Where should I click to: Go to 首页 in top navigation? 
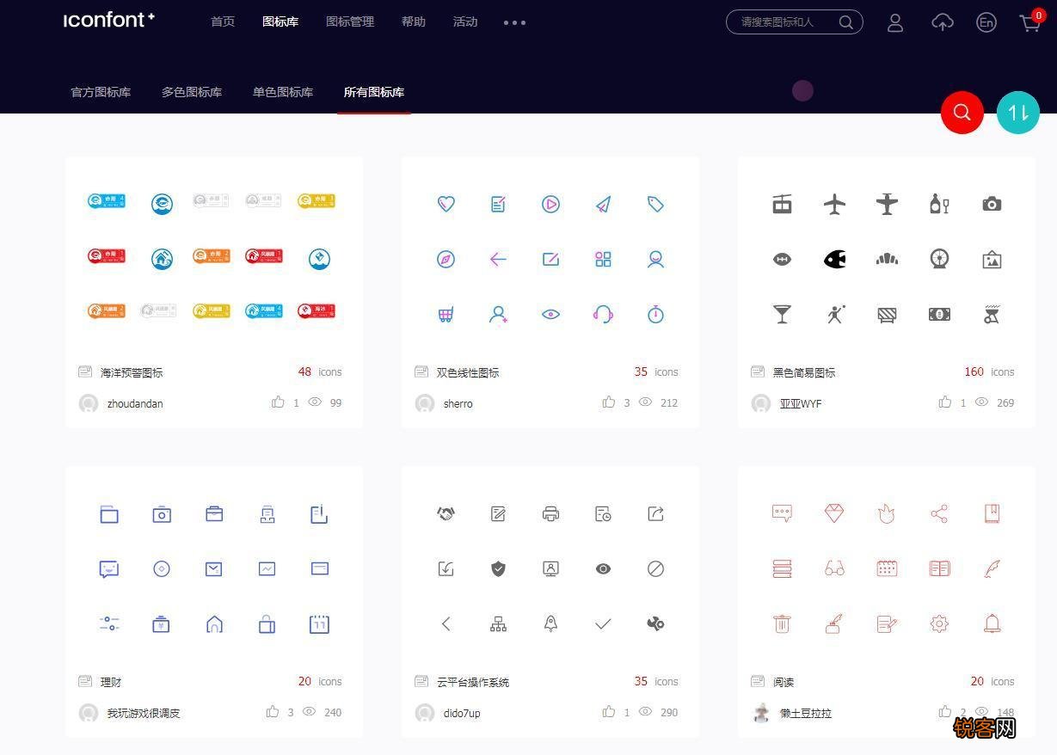pyautogui.click(x=223, y=21)
